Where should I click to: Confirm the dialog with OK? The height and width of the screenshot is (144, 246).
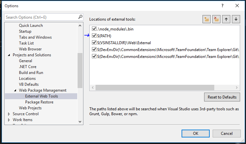pyautogui.click(x=196, y=134)
